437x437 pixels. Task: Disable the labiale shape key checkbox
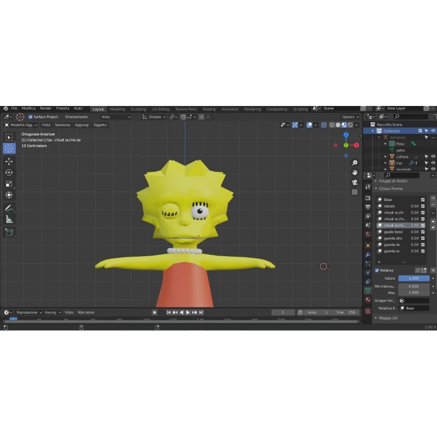pos(423,206)
